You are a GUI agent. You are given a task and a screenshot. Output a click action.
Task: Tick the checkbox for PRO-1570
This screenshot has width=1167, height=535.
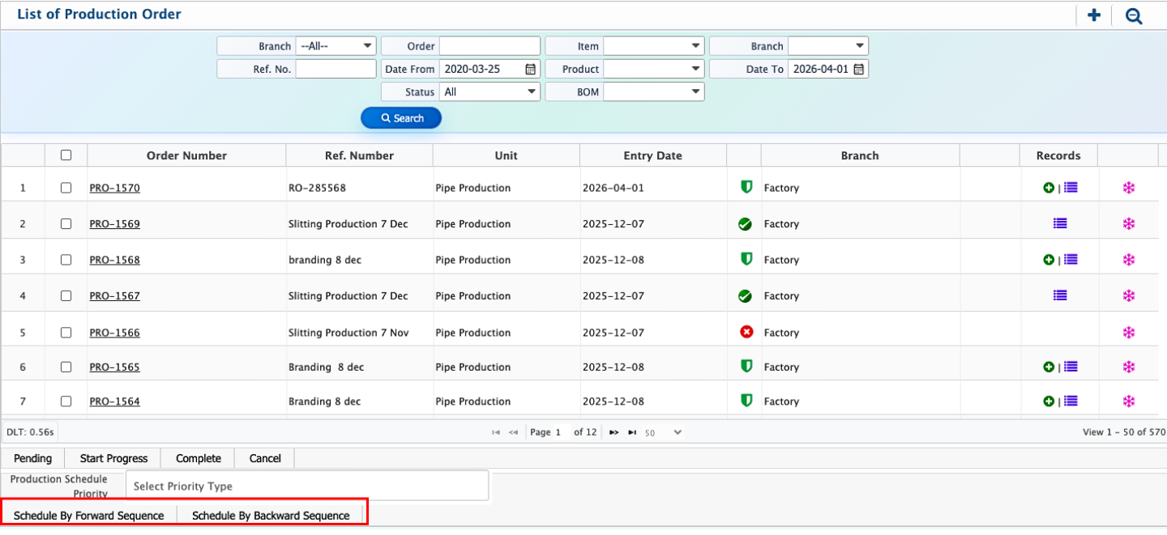pos(66,188)
